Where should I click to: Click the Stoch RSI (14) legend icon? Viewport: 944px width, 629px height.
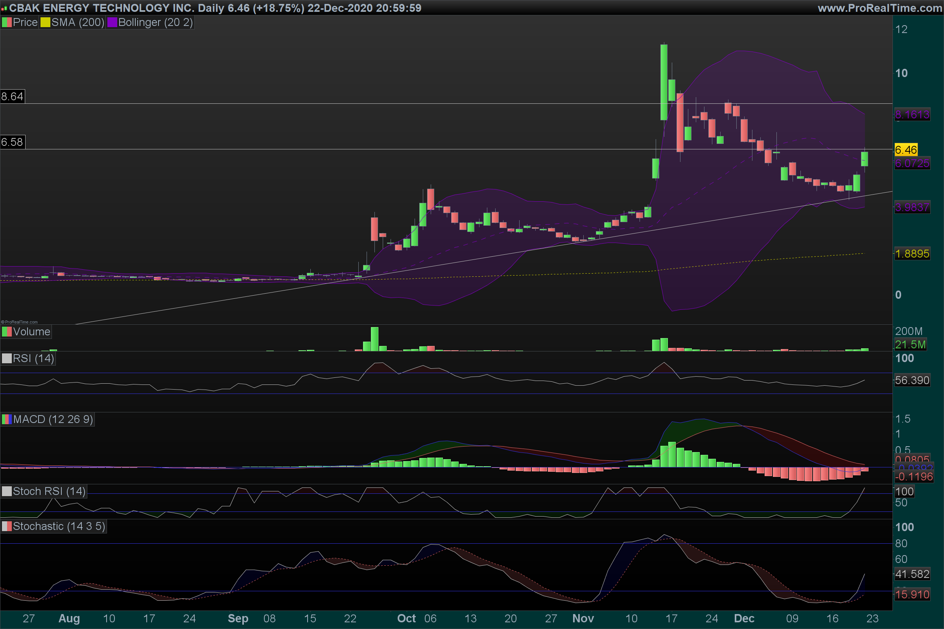[7, 491]
